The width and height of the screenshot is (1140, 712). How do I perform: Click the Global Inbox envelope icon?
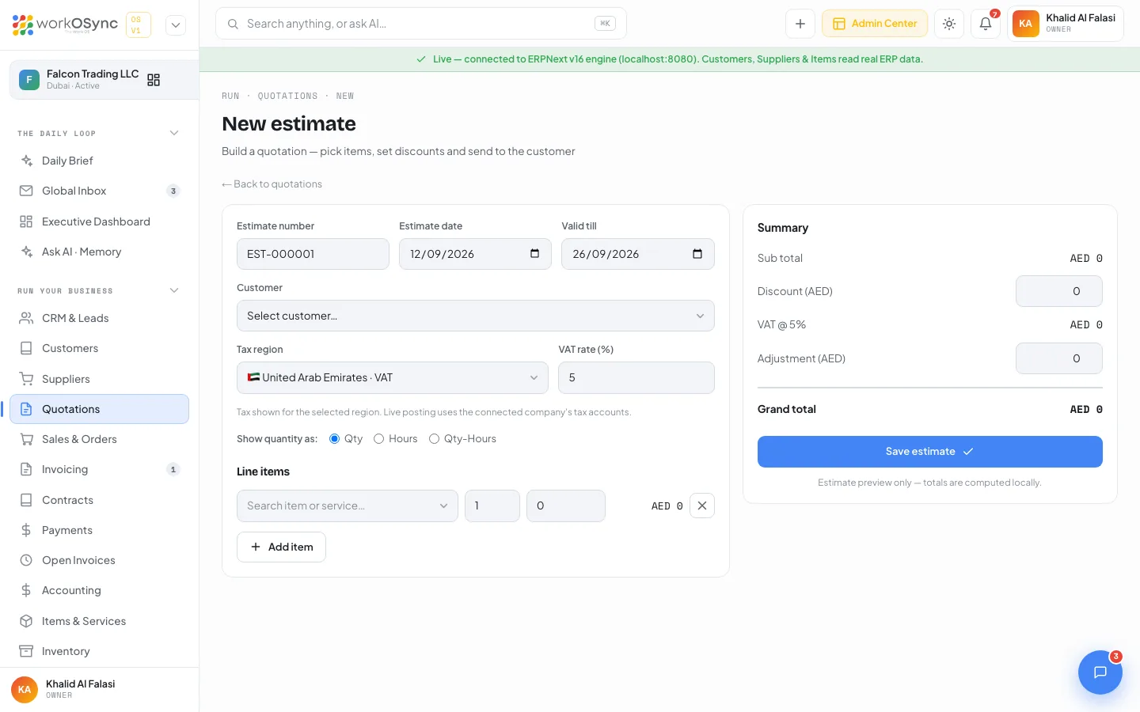26,191
